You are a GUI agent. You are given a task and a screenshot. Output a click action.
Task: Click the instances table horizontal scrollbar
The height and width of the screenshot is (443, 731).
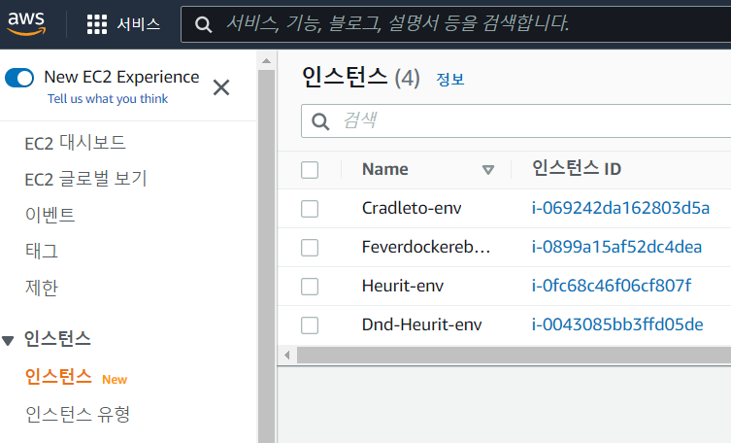[x=514, y=356]
